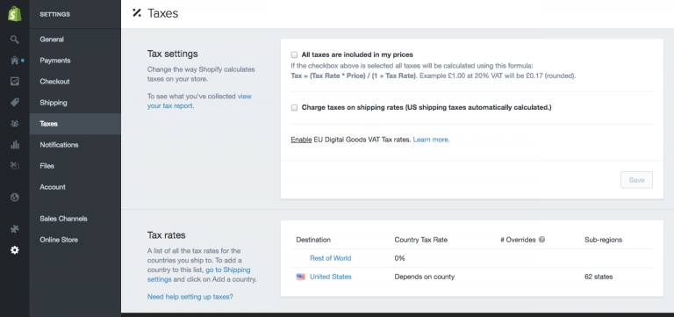Click Depends on county tax rate cell

click(424, 277)
